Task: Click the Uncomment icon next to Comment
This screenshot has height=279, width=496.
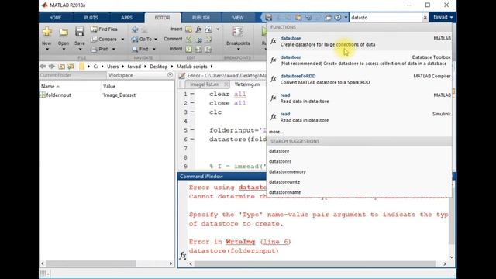Action: (199, 40)
